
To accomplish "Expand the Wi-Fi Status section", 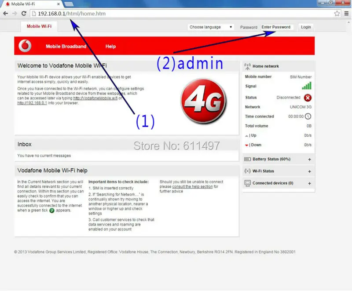I will point(310,171).
